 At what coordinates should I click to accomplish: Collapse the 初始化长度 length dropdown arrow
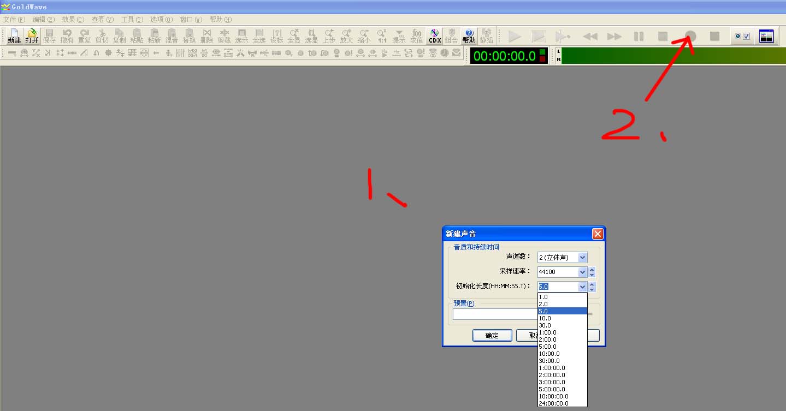point(582,287)
